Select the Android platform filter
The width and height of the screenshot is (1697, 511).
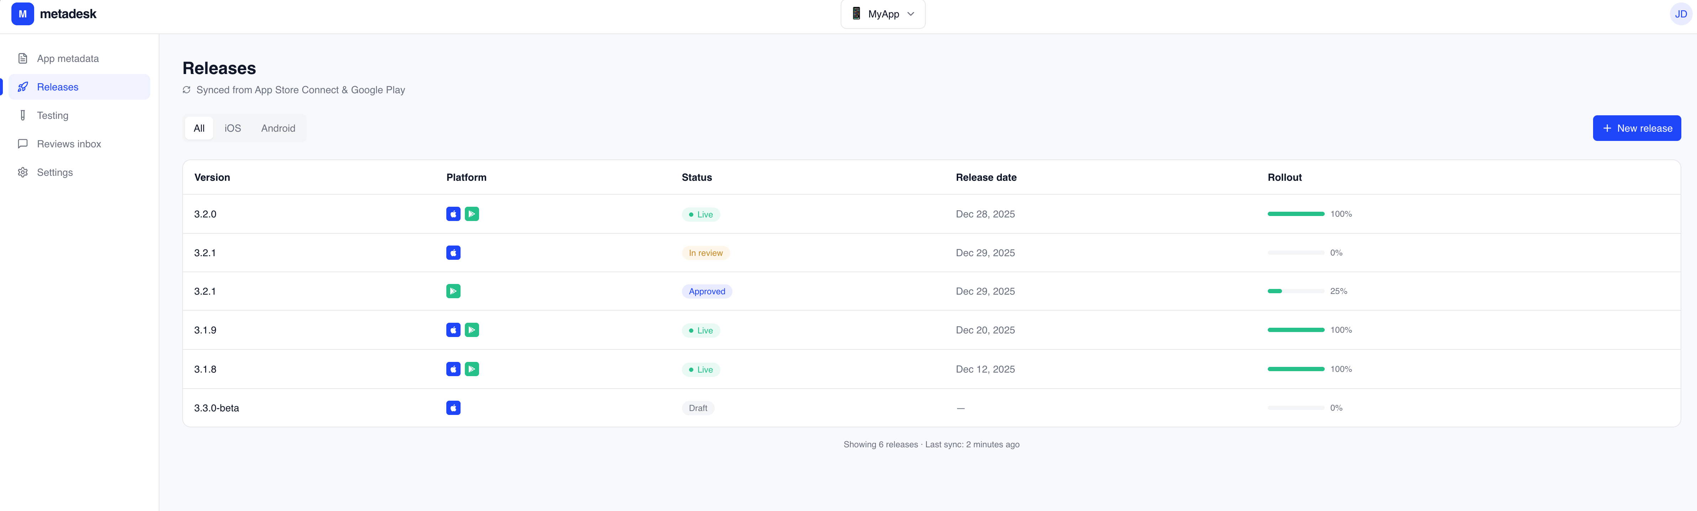[278, 128]
